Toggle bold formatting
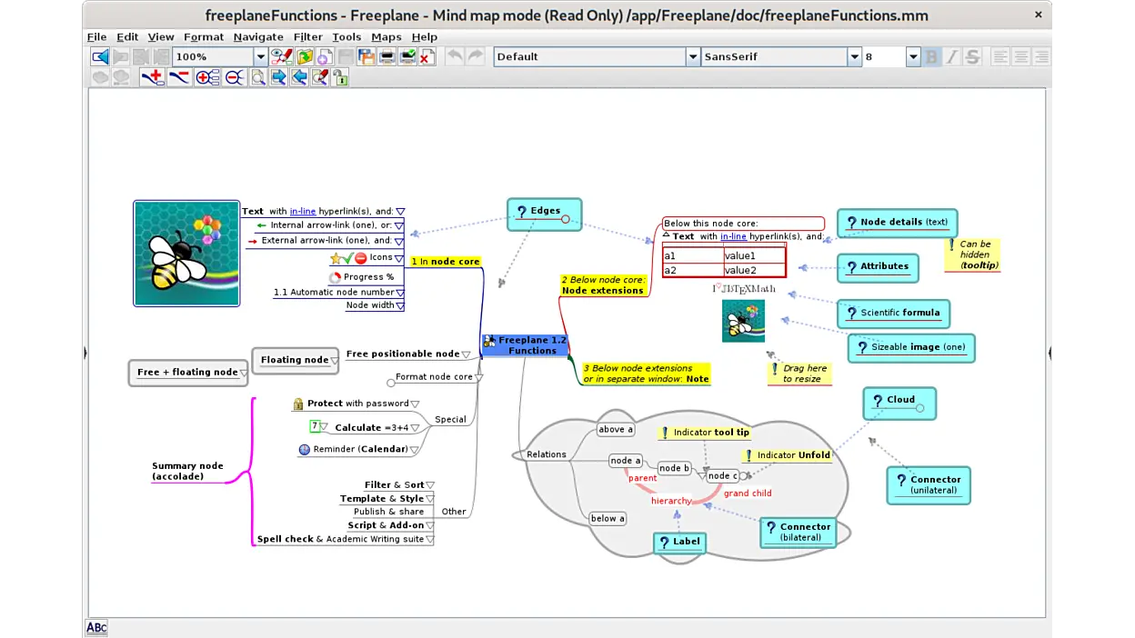The width and height of the screenshot is (1135, 638). pyautogui.click(x=931, y=56)
